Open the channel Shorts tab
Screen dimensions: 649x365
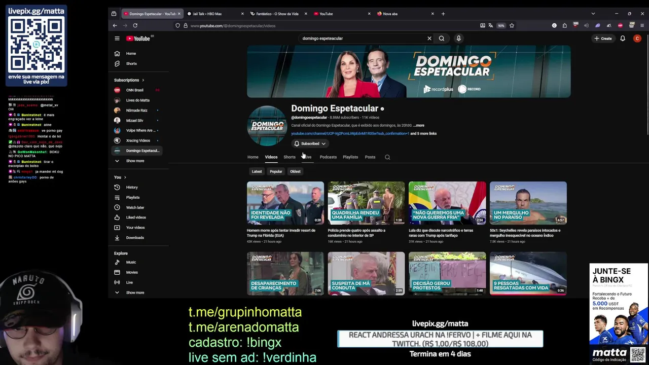[290, 157]
